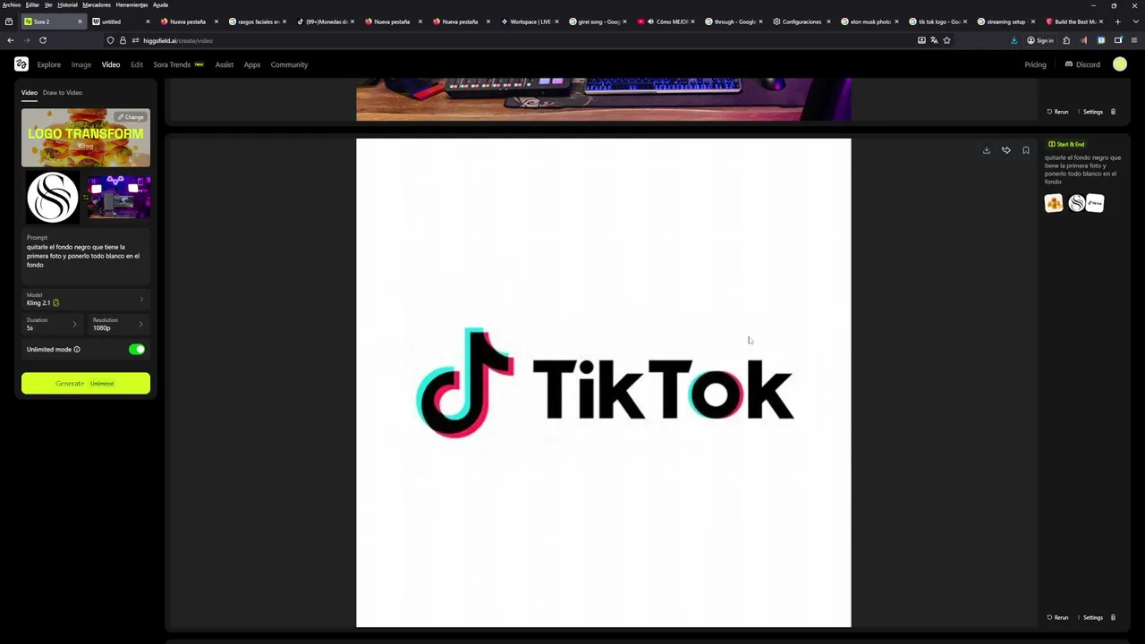
Task: Open the Herramientas menu
Action: click(131, 4)
